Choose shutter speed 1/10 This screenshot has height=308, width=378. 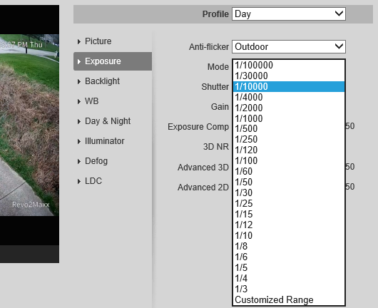tap(289, 235)
